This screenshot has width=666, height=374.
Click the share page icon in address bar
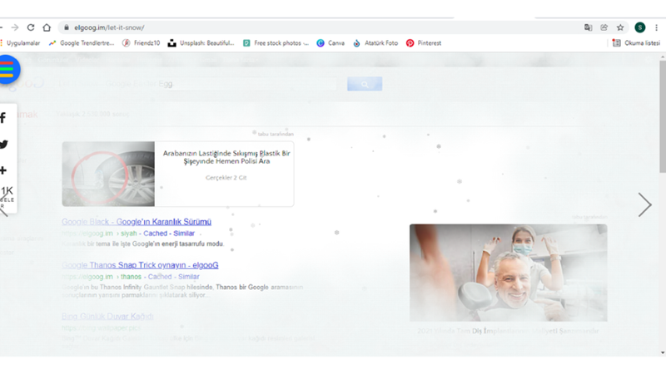click(604, 27)
